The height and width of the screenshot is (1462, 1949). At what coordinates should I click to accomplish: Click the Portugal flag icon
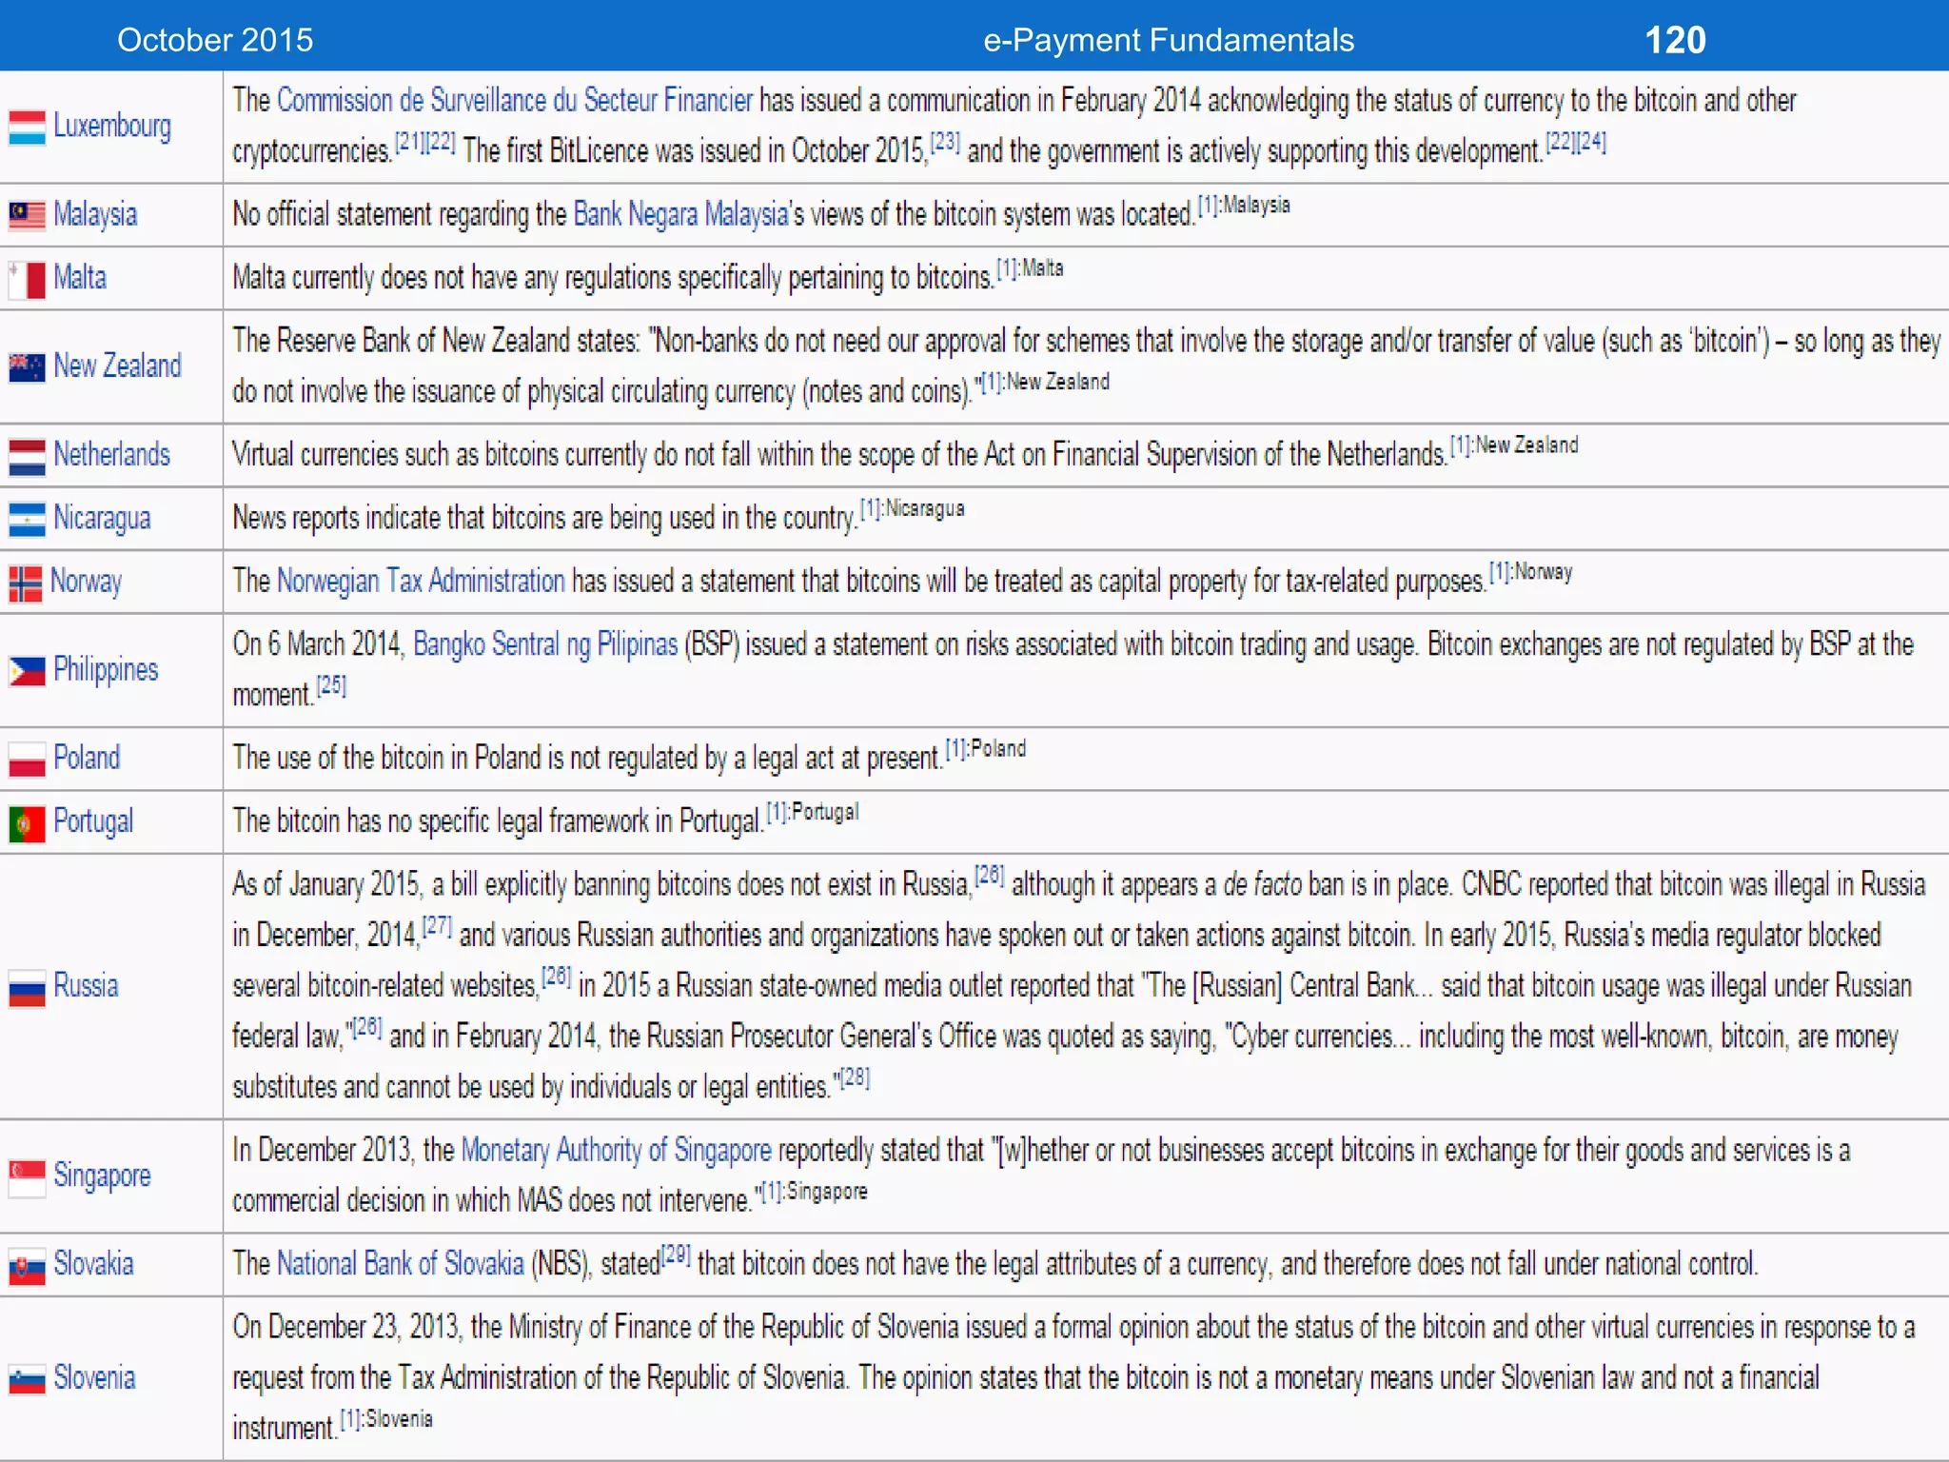(27, 823)
